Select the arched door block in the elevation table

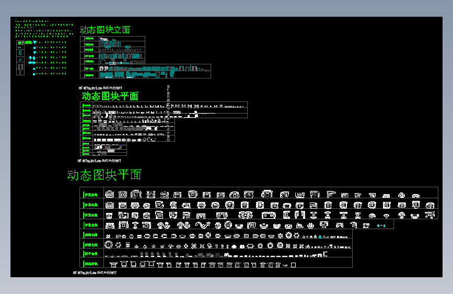click(103, 62)
